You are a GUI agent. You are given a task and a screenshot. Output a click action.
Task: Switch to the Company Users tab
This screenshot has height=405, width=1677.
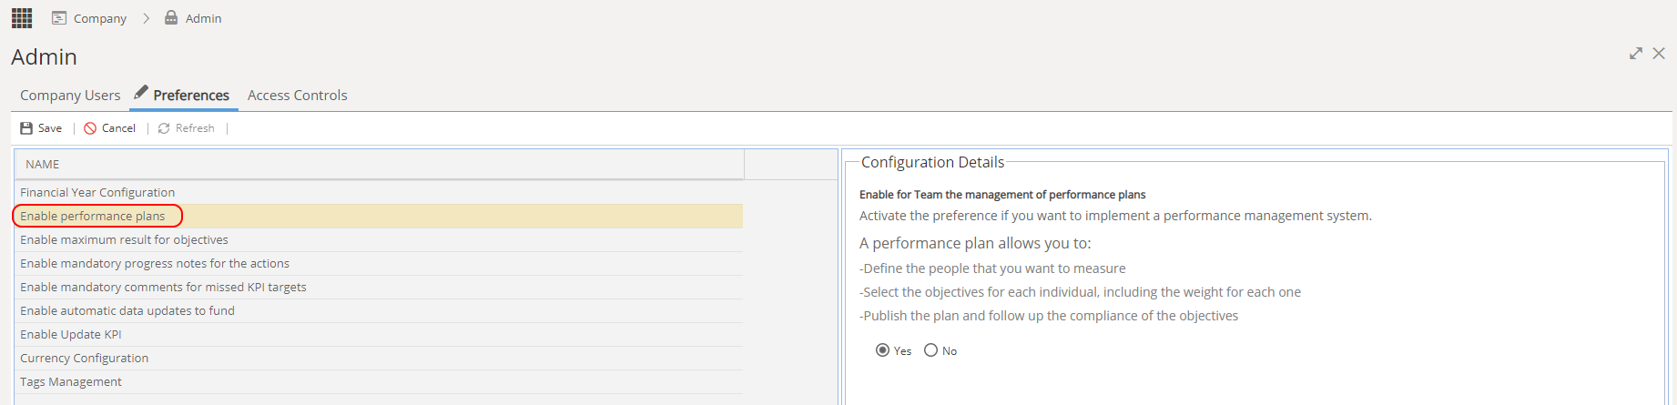tap(70, 95)
